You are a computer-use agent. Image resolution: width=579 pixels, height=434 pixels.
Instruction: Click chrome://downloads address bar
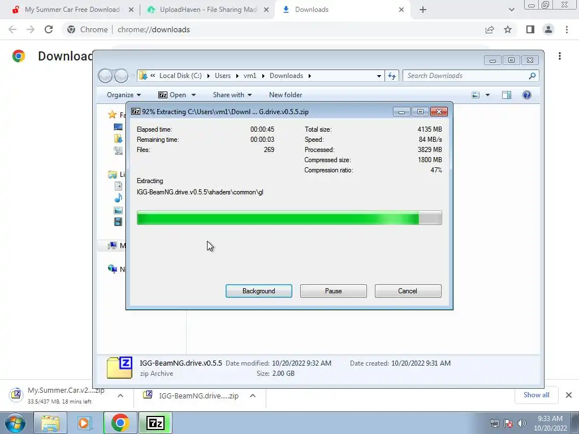click(273, 29)
